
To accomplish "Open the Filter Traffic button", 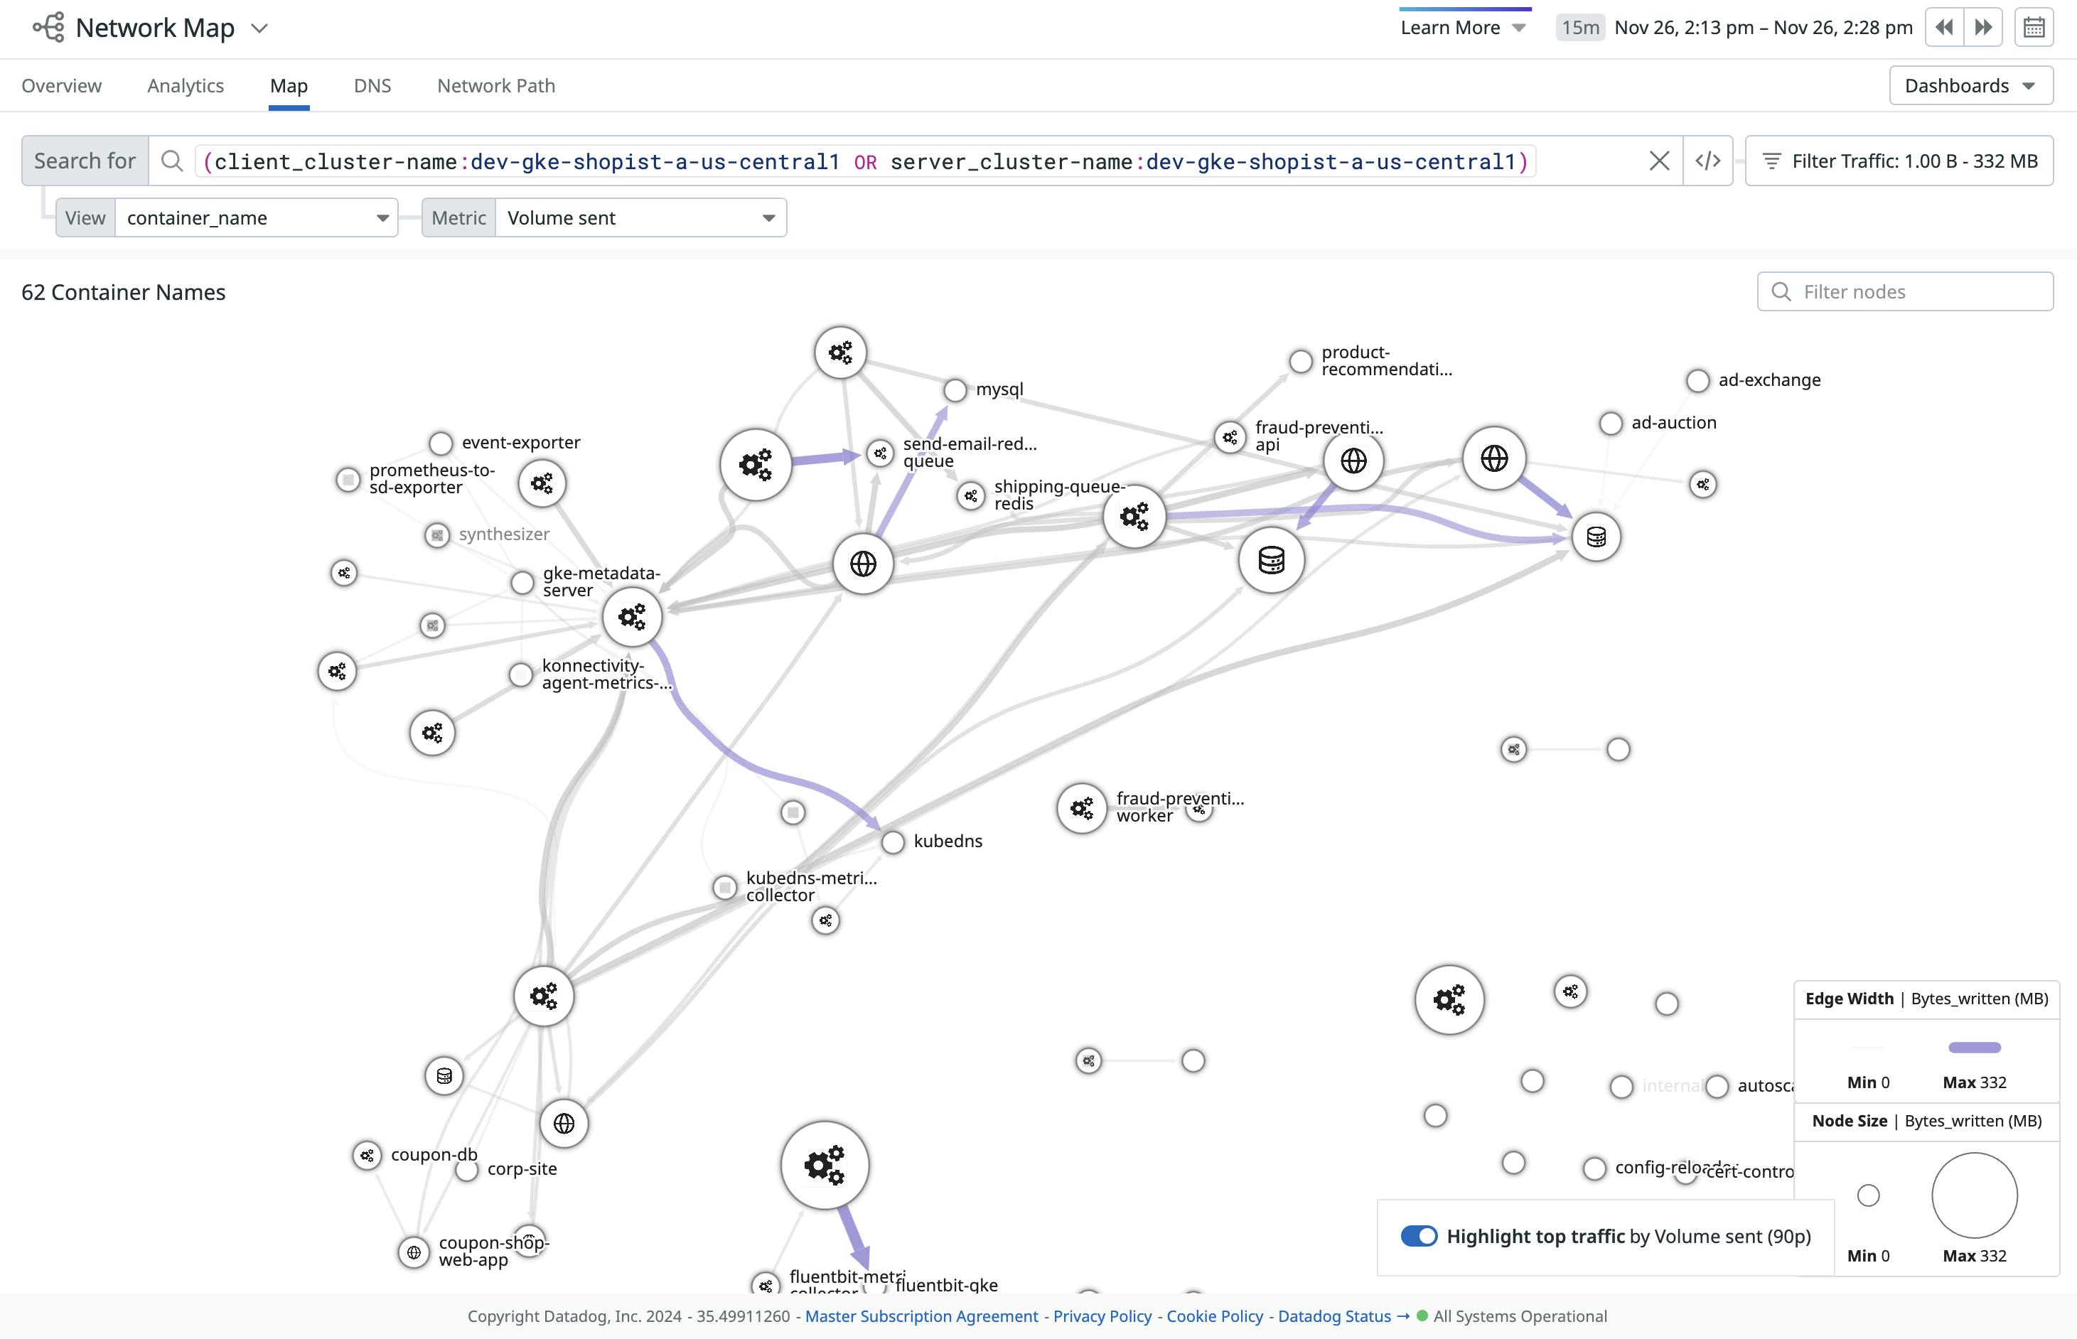I will click(1899, 161).
